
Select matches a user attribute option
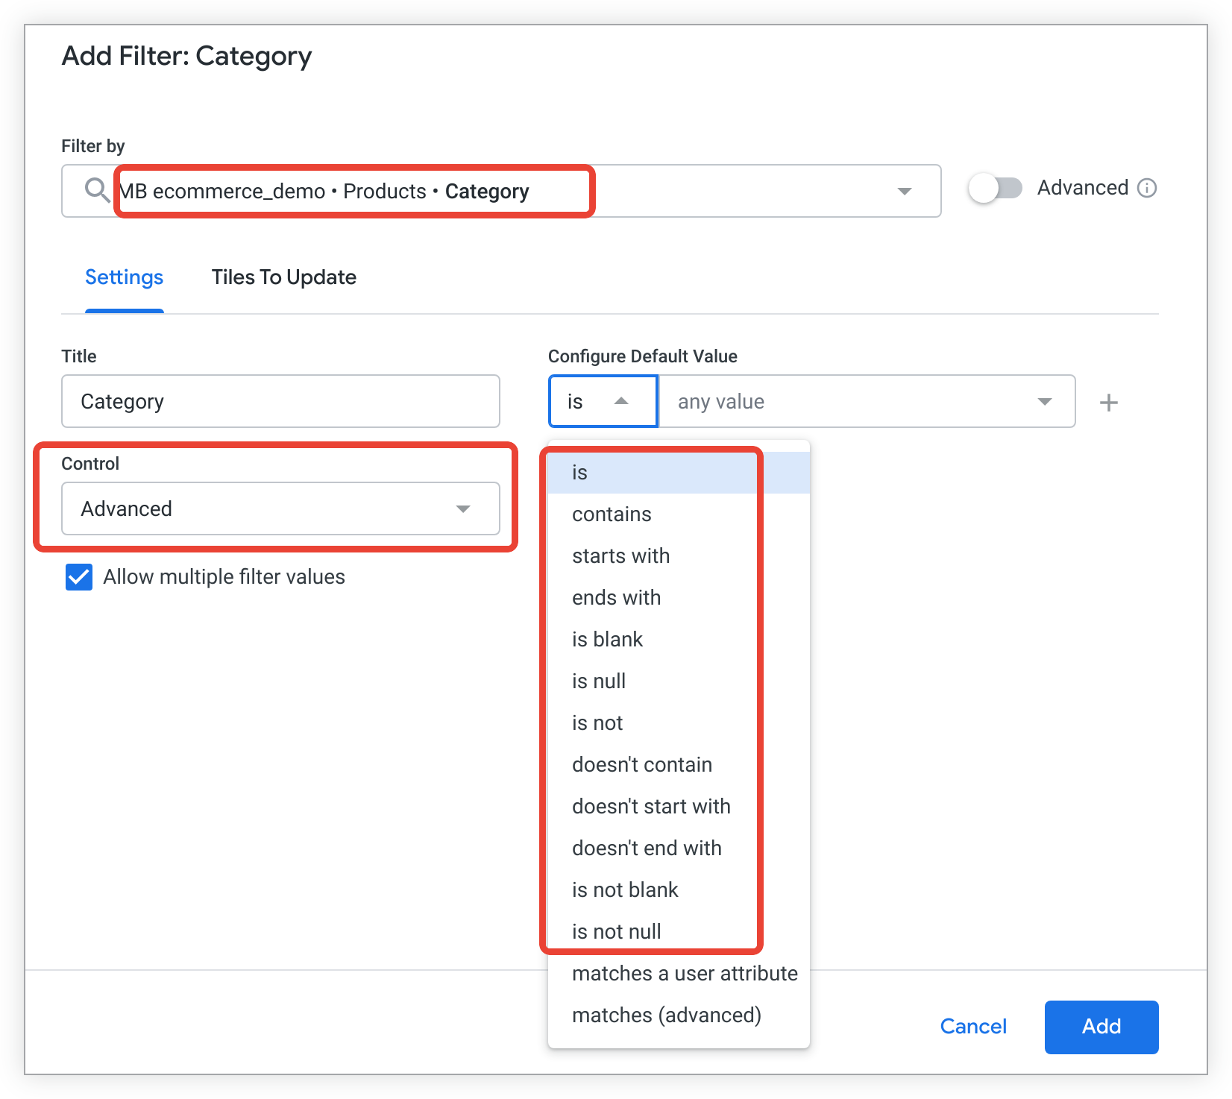click(685, 973)
